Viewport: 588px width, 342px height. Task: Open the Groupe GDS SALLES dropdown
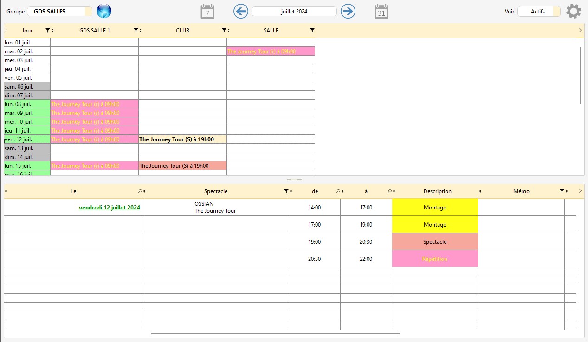tap(59, 12)
